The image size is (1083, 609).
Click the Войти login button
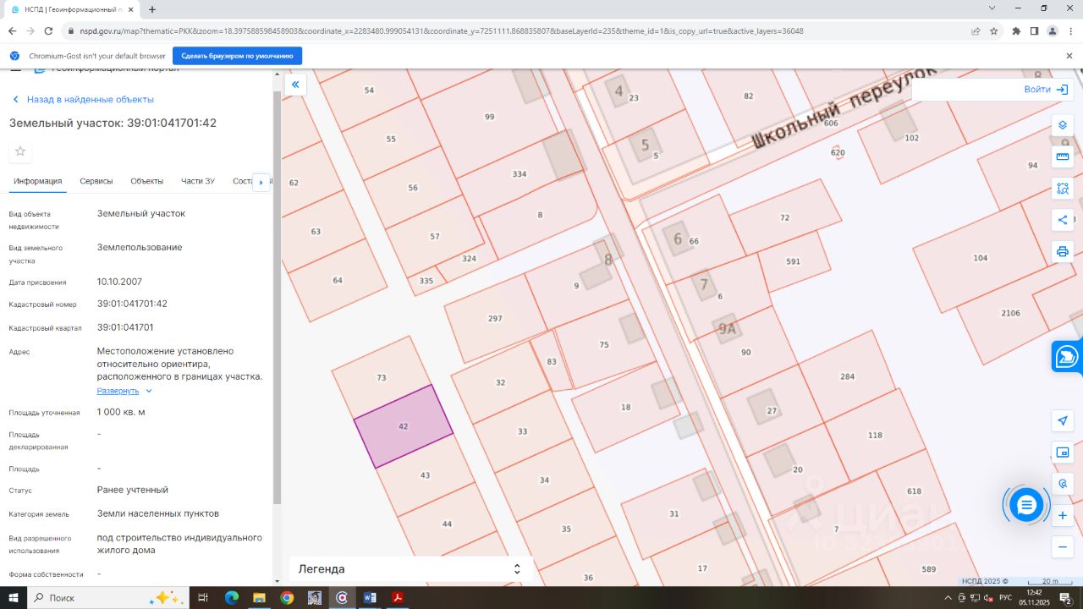1046,89
